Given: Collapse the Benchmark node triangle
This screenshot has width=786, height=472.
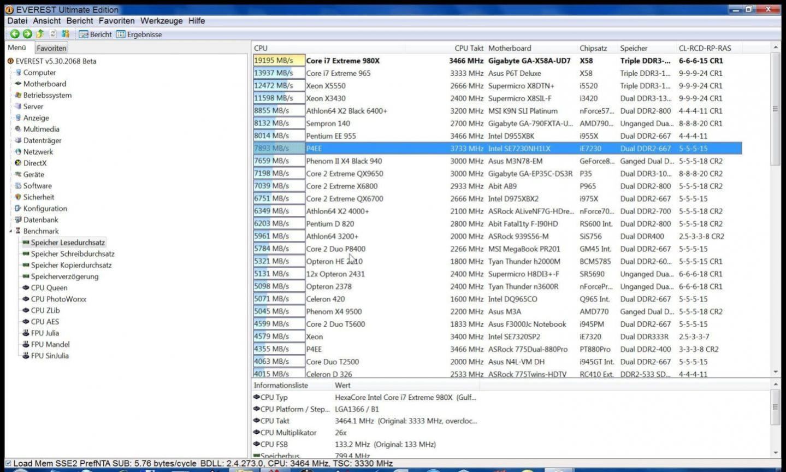Looking at the screenshot, I should click(x=10, y=232).
